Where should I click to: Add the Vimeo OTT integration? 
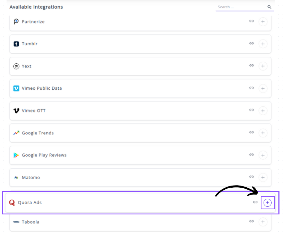click(263, 111)
